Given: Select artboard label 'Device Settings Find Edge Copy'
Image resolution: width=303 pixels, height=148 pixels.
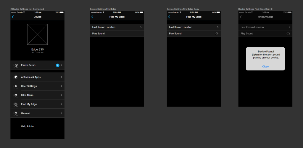Looking at the screenshot, I should 183,9.
